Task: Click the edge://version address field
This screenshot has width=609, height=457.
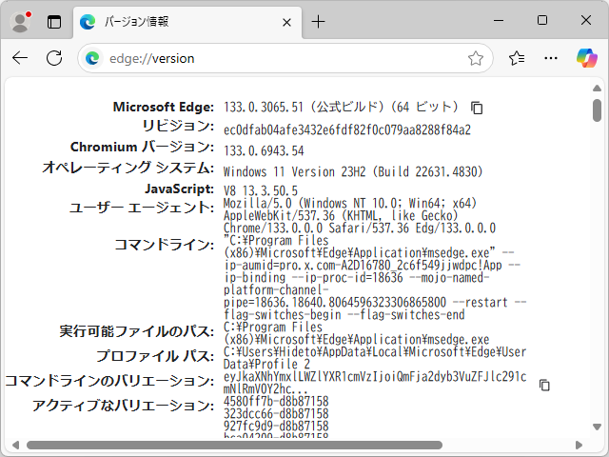Action: point(285,58)
